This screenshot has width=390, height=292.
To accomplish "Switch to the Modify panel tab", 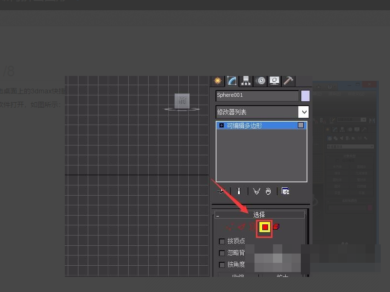I will (232, 81).
